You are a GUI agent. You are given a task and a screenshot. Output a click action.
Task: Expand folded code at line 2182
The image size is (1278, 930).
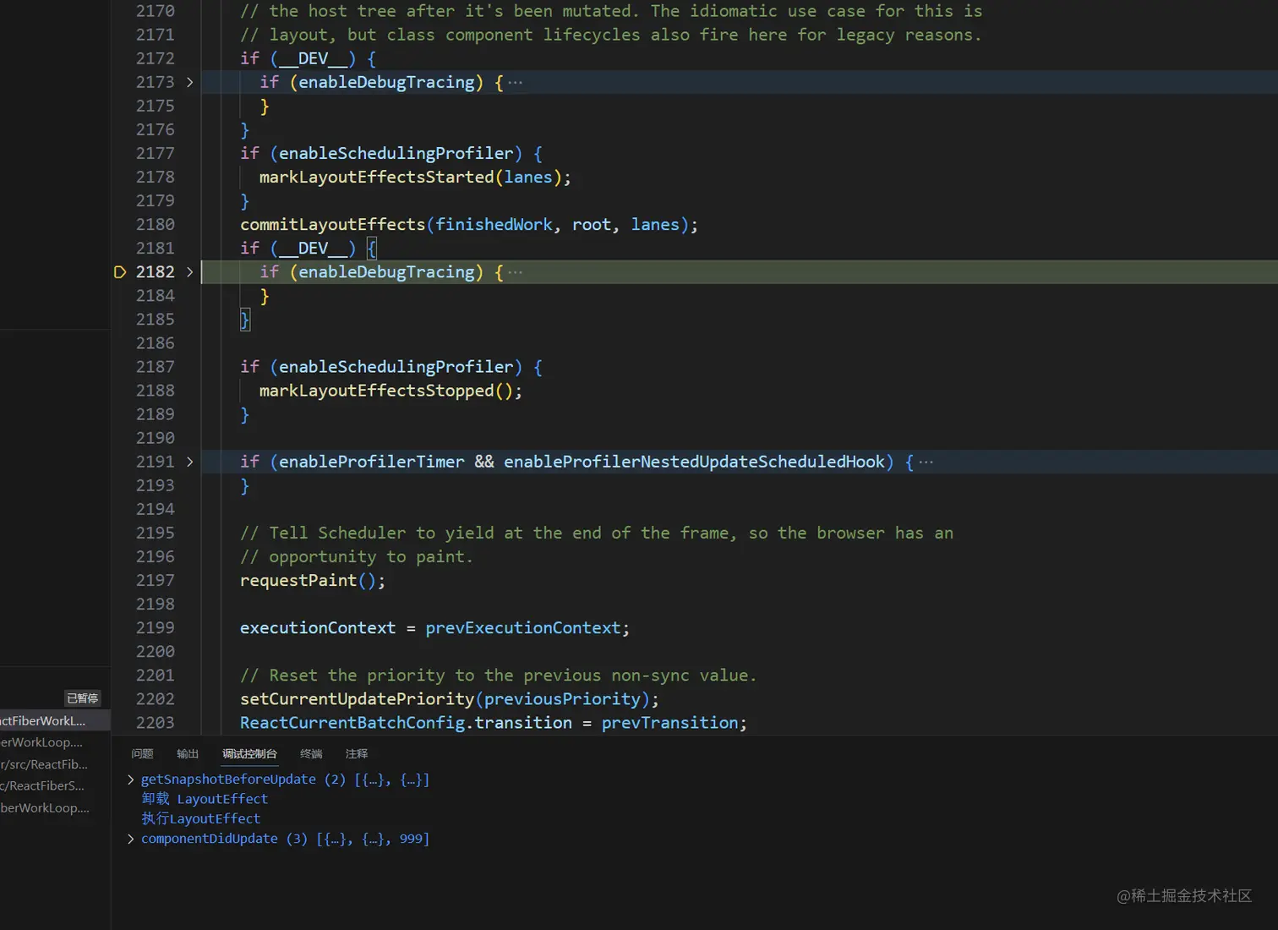(189, 272)
